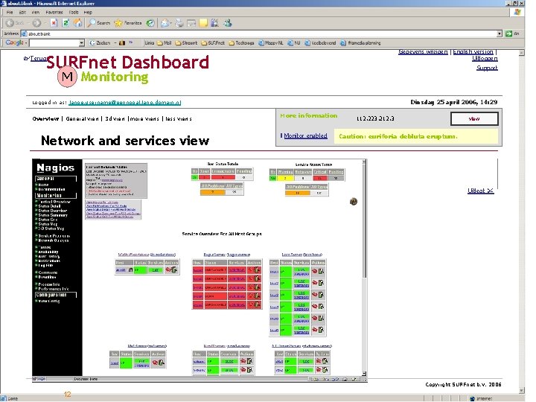Click the History/Media round icon after Favorites
Viewport: 536px width, 402px height.
pos(150,23)
